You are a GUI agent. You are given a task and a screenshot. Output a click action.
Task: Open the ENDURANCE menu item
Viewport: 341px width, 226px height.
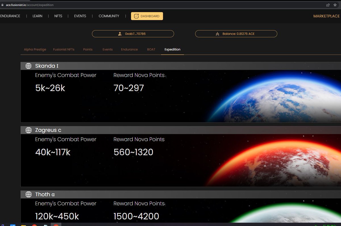pos(10,16)
